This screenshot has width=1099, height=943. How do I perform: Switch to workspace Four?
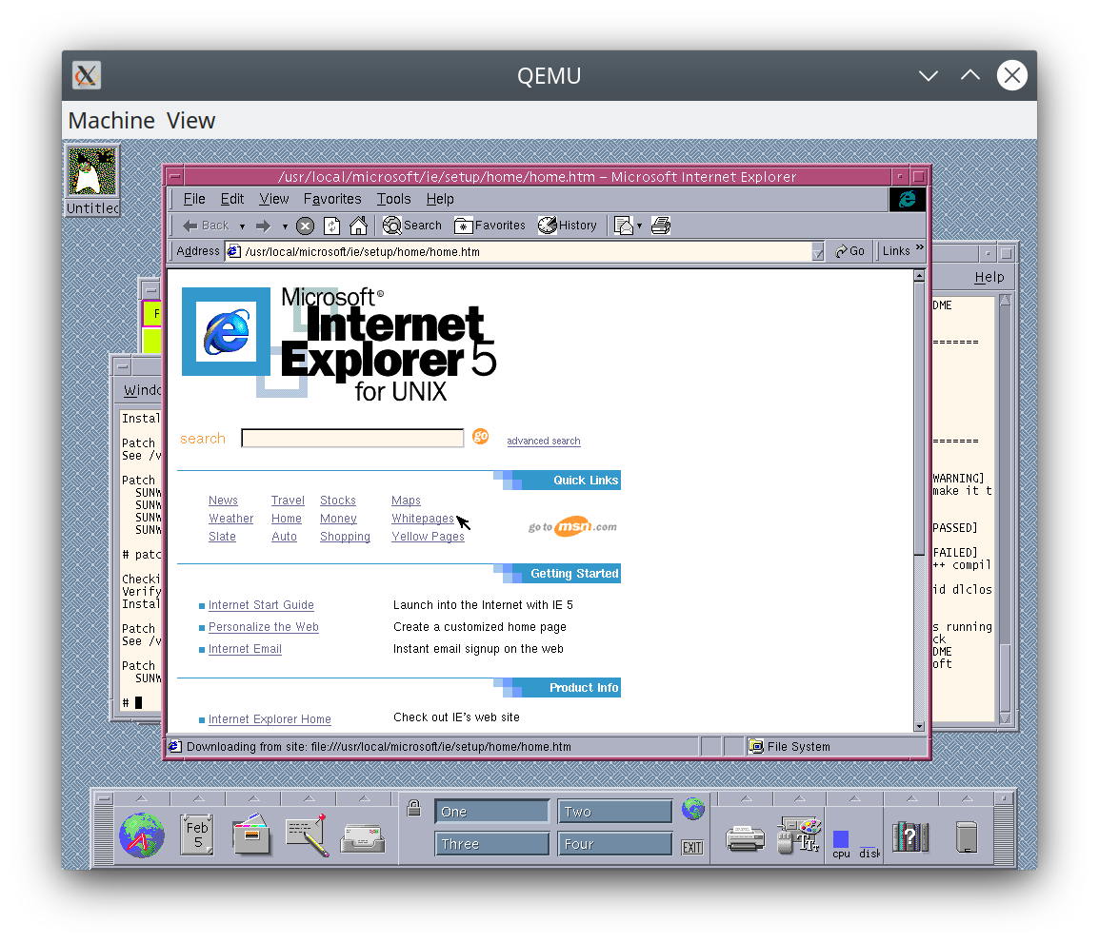614,844
